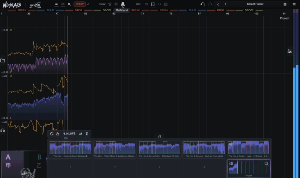The height and width of the screenshot is (178, 300).
Task: Select empty reference slot 7
Action: click(115, 167)
